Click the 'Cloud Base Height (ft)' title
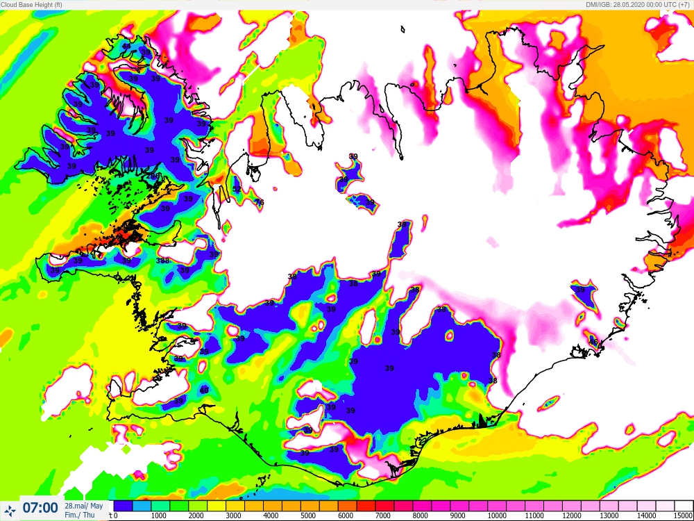694x521 pixels. (x=31, y=5)
